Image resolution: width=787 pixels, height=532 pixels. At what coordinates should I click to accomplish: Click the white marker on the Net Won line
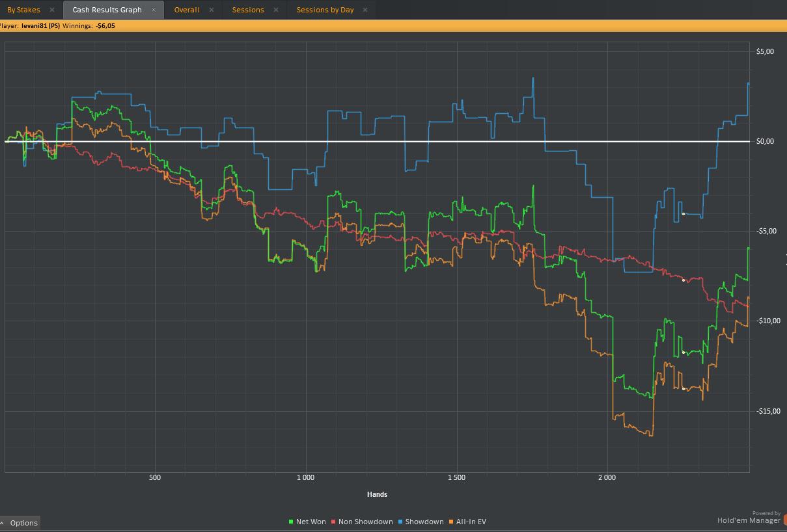coord(683,352)
